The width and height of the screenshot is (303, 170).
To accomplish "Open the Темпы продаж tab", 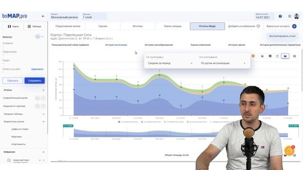I will [x=172, y=26].
